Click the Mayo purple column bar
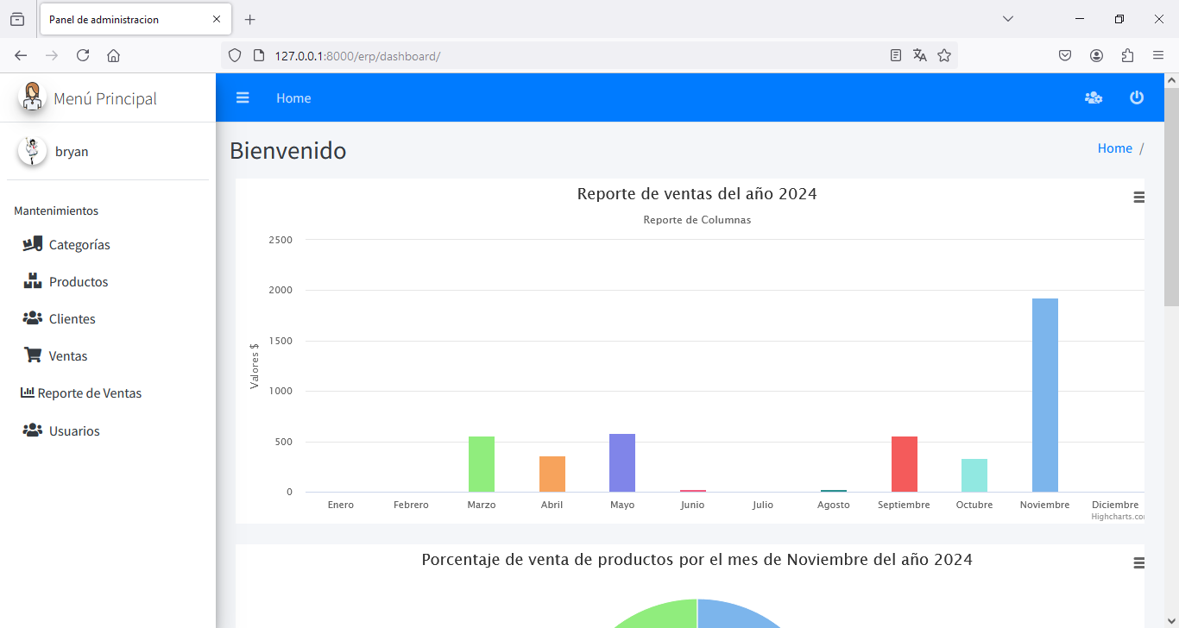 [622, 462]
